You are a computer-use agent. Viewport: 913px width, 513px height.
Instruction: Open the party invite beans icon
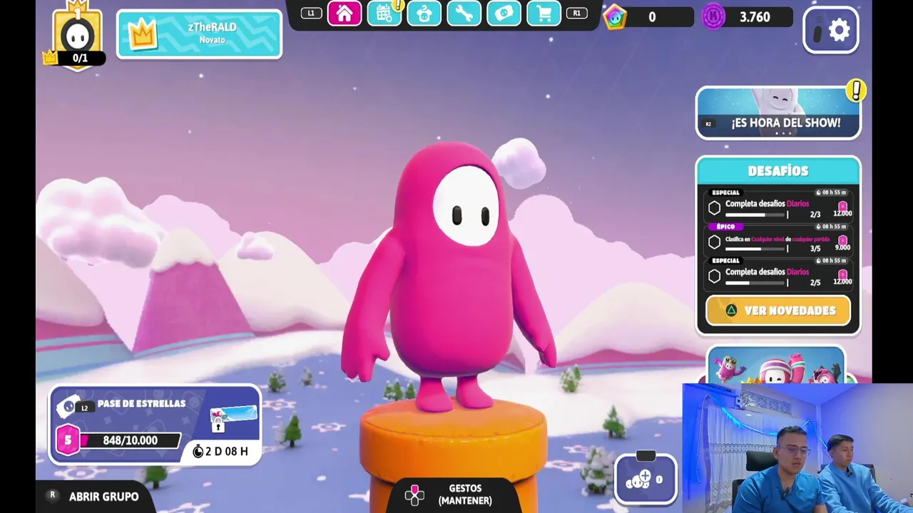click(646, 480)
